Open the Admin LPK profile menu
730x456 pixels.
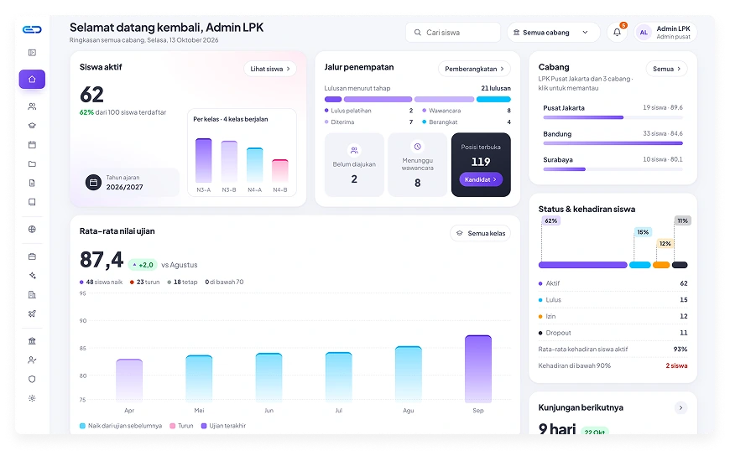[665, 33]
